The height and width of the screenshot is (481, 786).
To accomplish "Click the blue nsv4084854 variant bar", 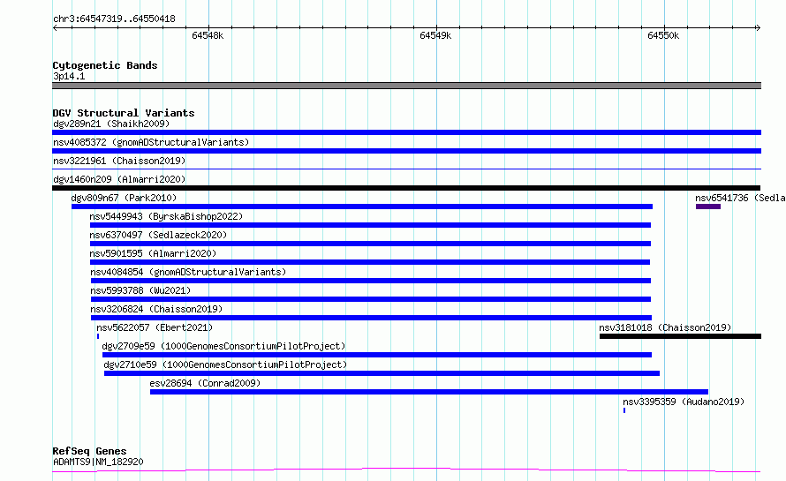I will tap(371, 281).
